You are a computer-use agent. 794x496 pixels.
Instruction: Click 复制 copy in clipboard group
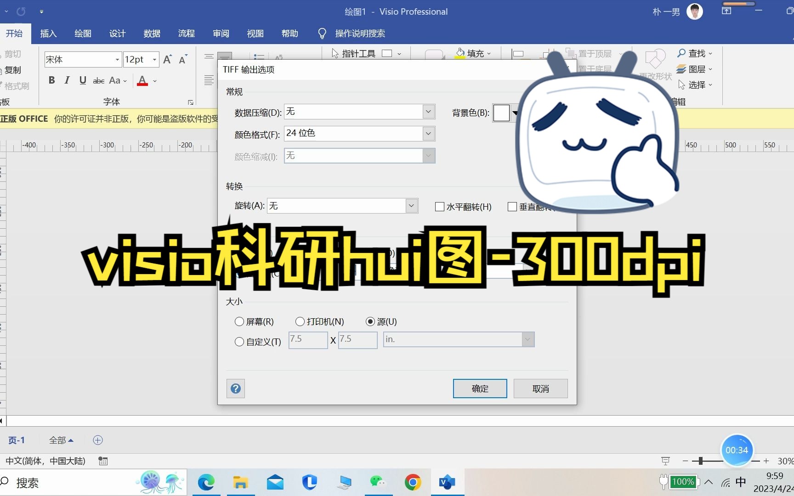coord(12,70)
